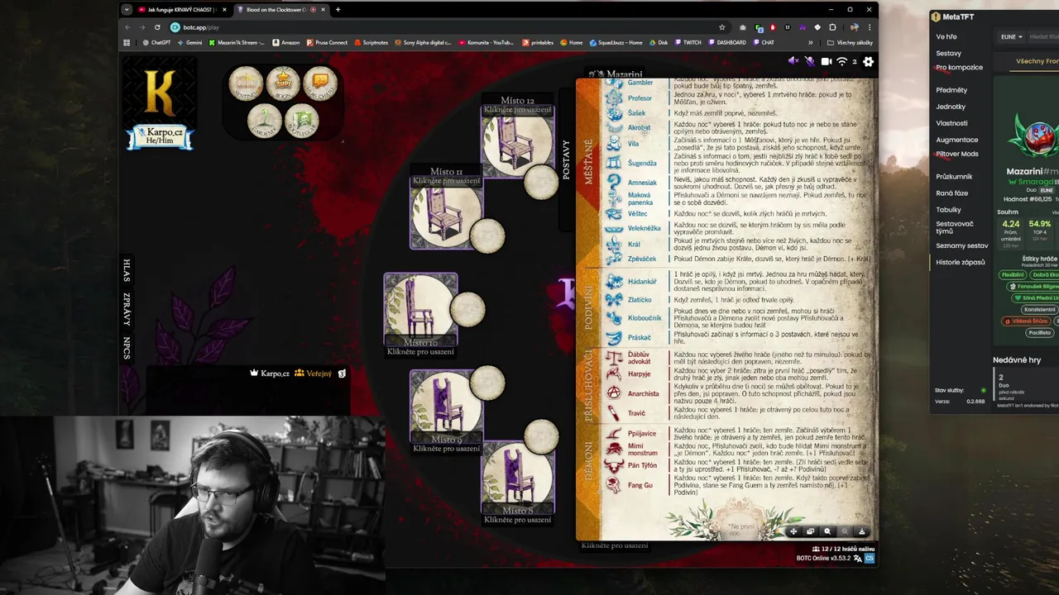This screenshot has height=595, width=1059.
Task: Open Sestavy in MetaTFT sidebar
Action: point(949,54)
